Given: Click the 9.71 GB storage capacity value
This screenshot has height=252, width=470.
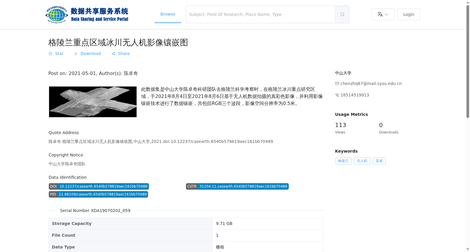Looking at the screenshot, I should click(x=224, y=223).
